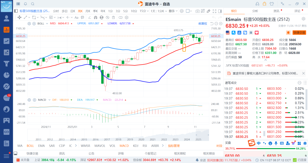Image resolution: width=308 pixels, height=163 pixels.
Task: Toggle the BOLL indicator at bottom bar
Action: point(30,146)
